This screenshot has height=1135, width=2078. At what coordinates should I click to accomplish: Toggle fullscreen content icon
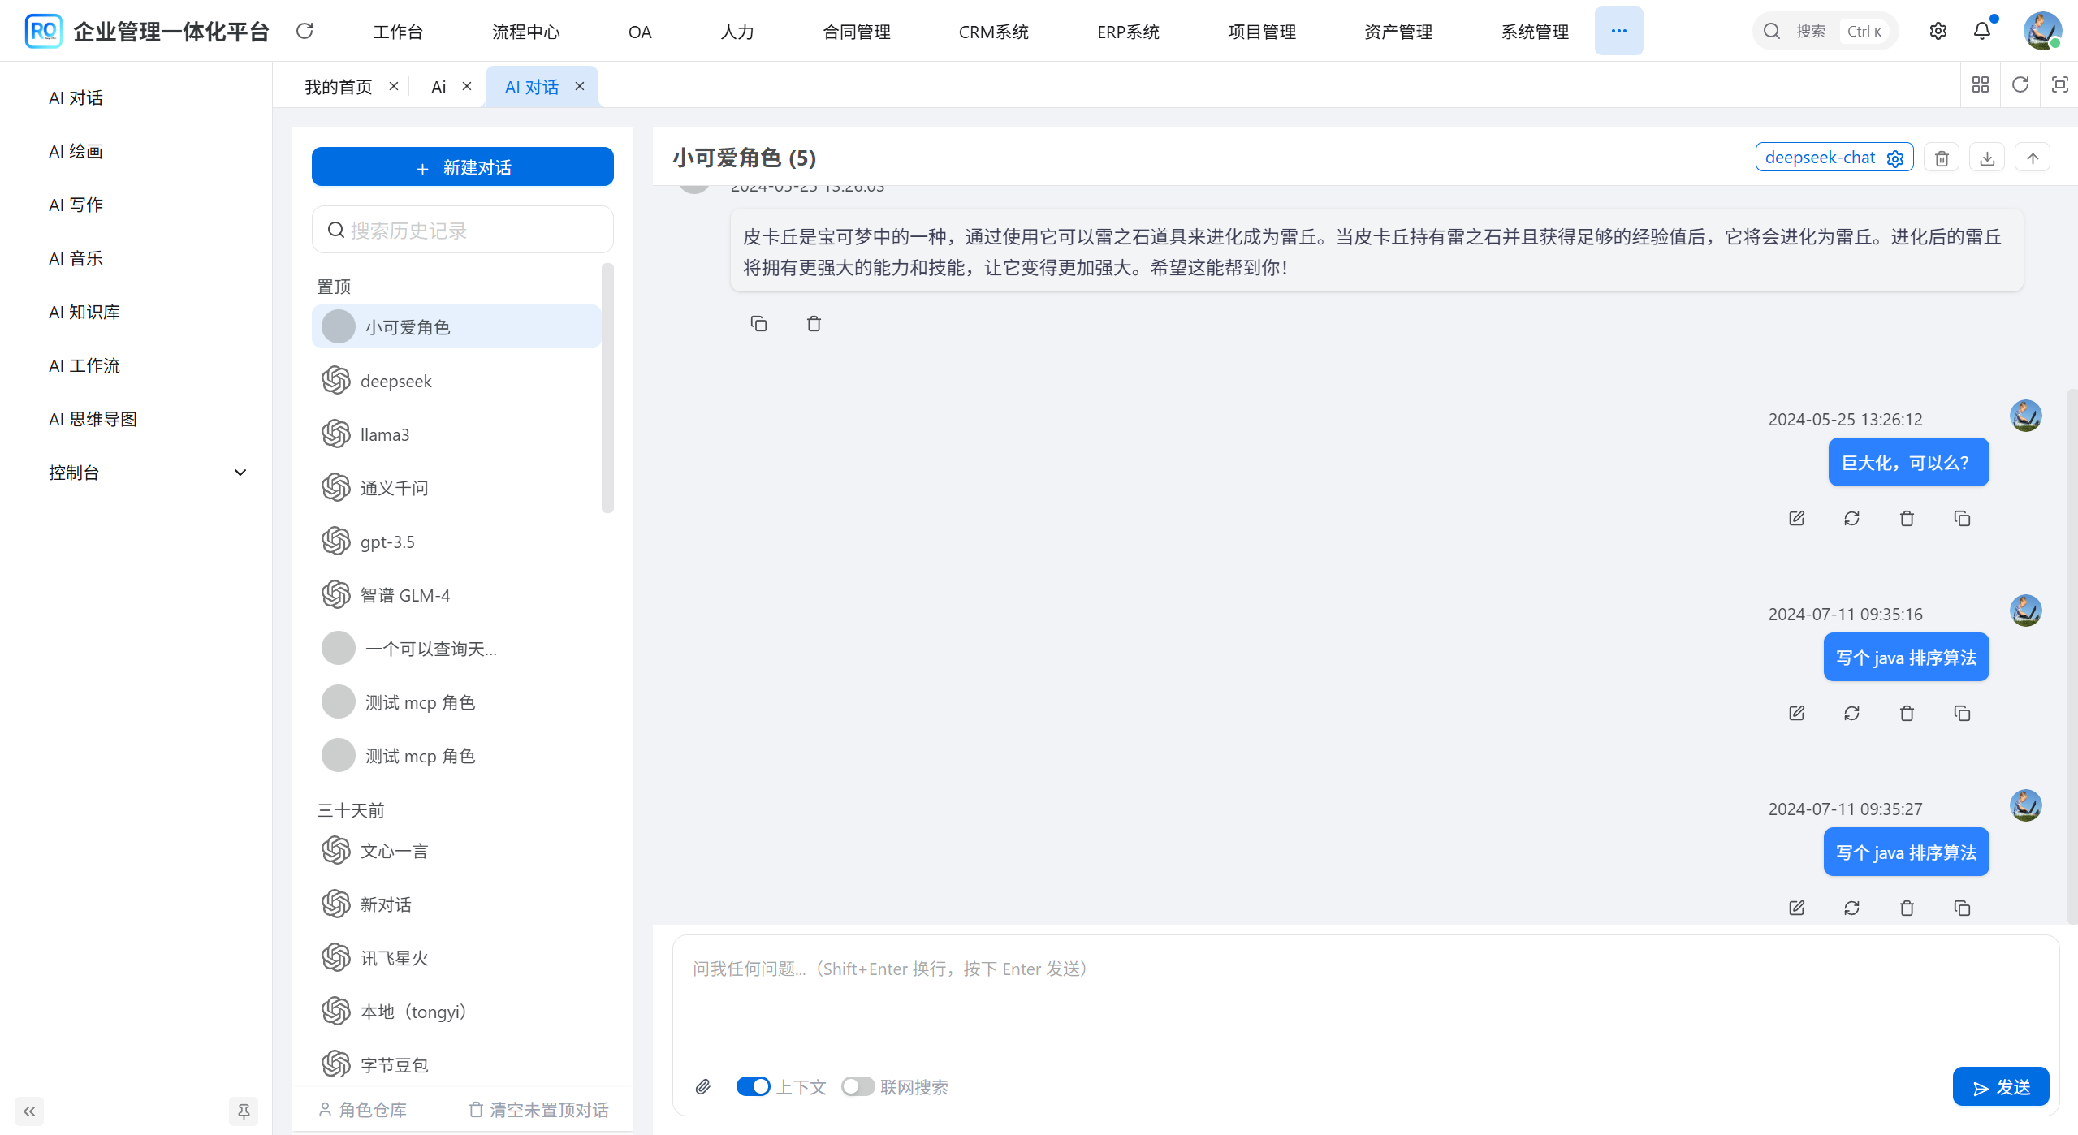point(2060,84)
